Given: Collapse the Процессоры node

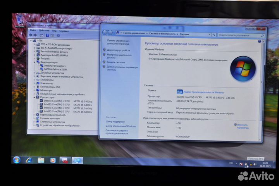Looking at the screenshot, I should pos(34,97).
